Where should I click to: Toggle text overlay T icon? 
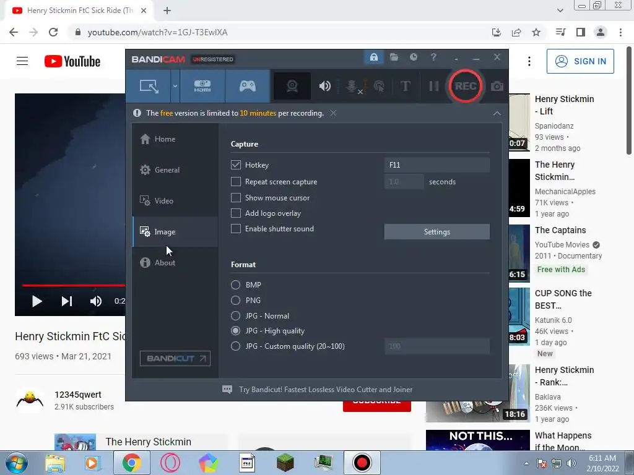(x=405, y=86)
